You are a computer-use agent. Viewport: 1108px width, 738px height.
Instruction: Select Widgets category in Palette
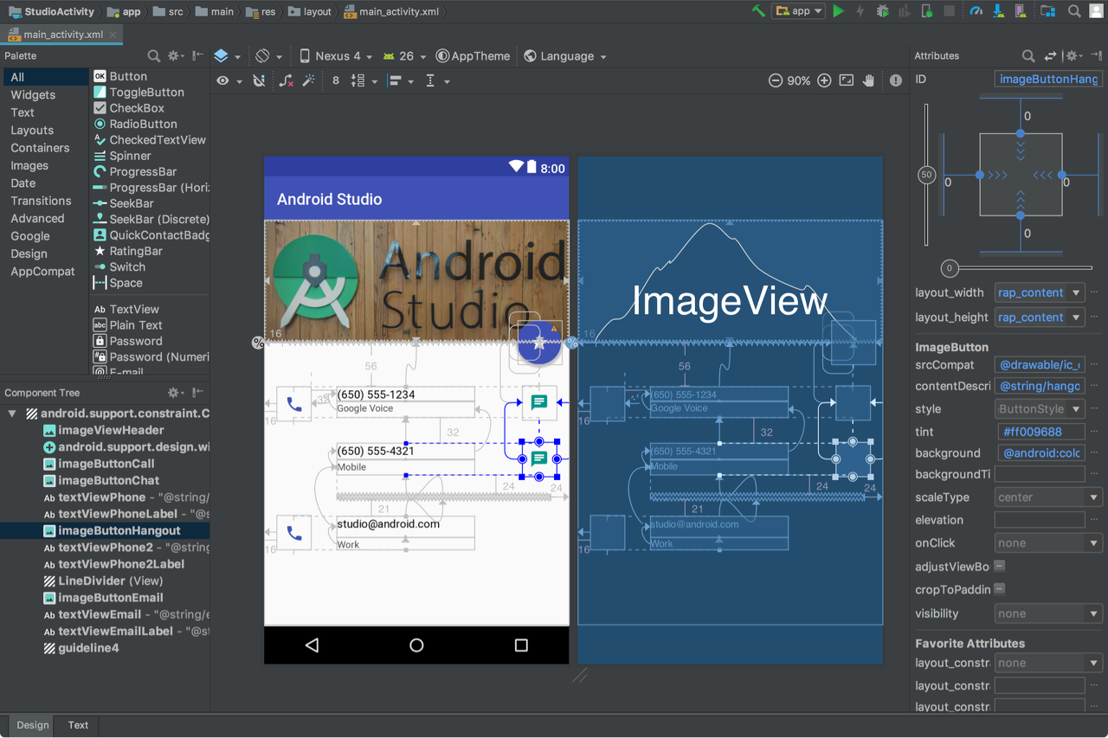pyautogui.click(x=33, y=95)
